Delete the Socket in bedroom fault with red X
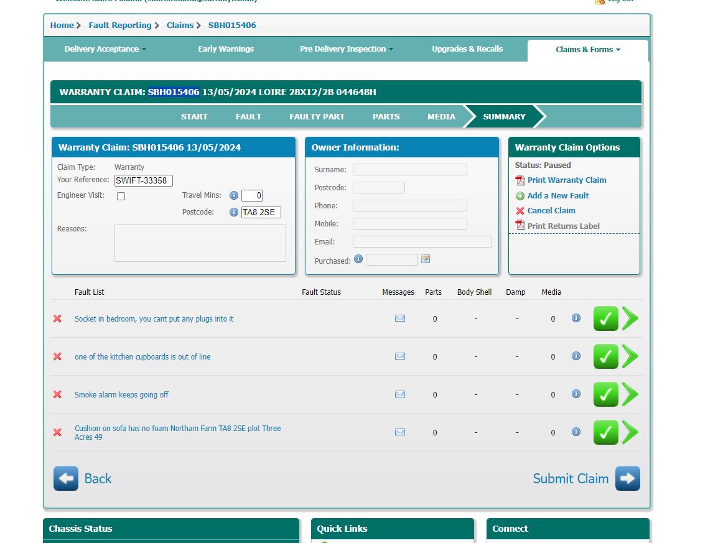 pyautogui.click(x=57, y=318)
